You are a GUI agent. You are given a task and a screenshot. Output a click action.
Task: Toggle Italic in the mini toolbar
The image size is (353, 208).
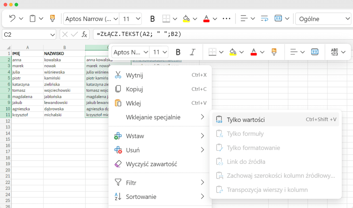(193, 52)
